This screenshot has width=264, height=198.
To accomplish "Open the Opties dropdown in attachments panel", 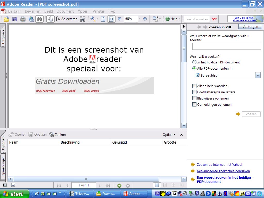I will click(169, 135).
